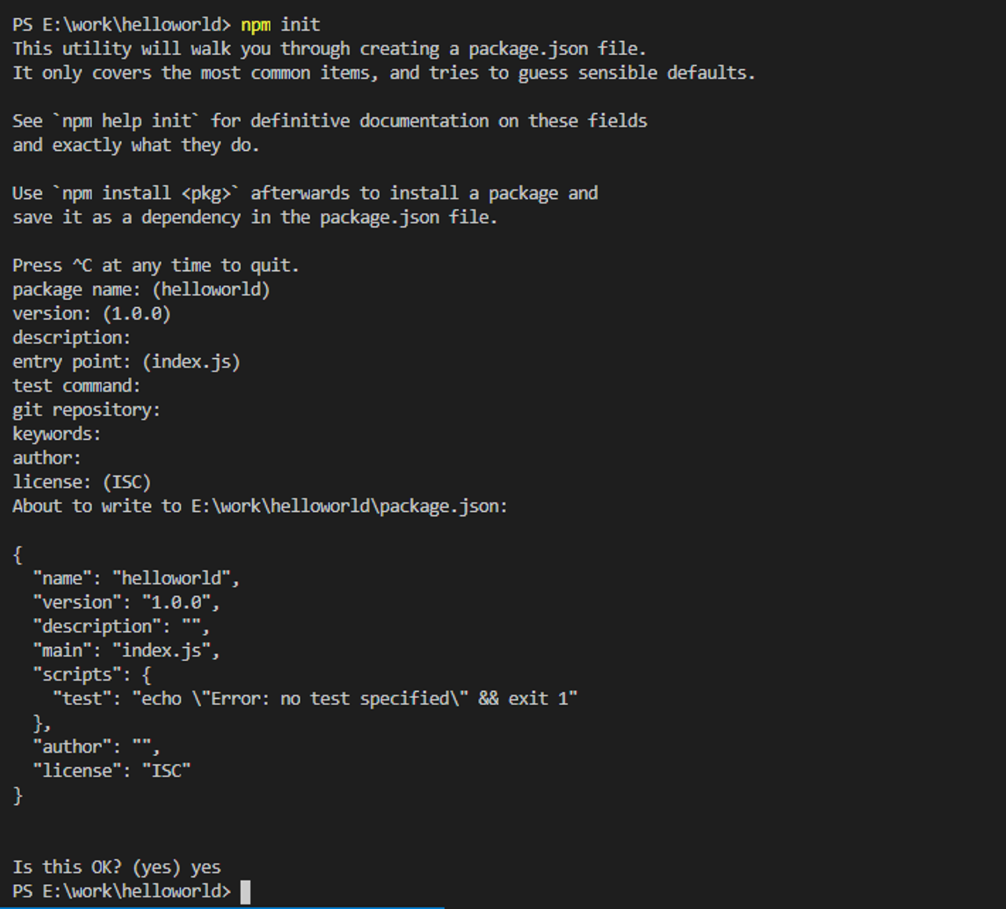Click the "author:" prompt line
This screenshot has height=909, width=1006.
pyautogui.click(x=47, y=459)
